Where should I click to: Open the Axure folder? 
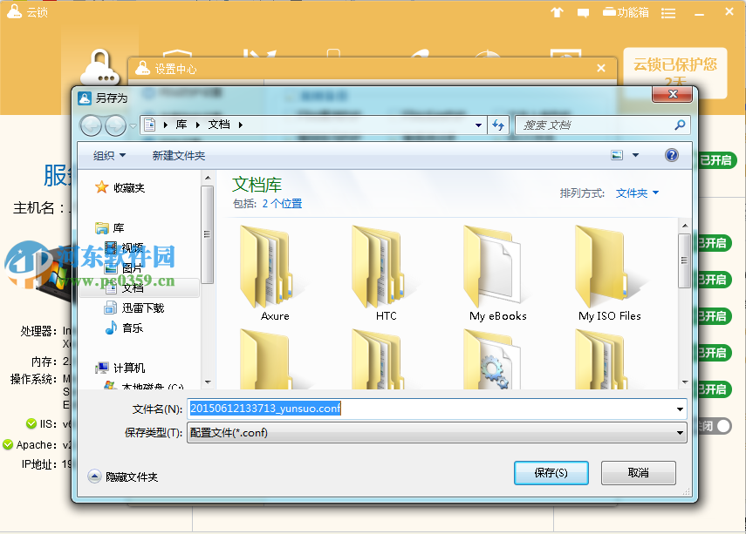275,274
